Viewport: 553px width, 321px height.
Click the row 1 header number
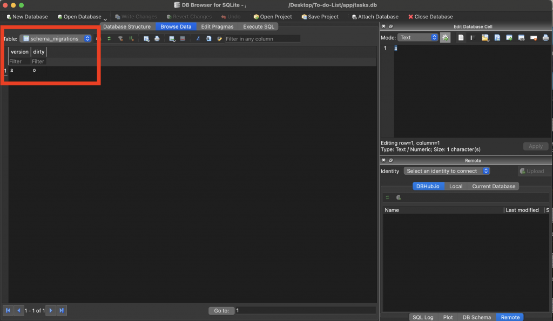click(x=5, y=71)
